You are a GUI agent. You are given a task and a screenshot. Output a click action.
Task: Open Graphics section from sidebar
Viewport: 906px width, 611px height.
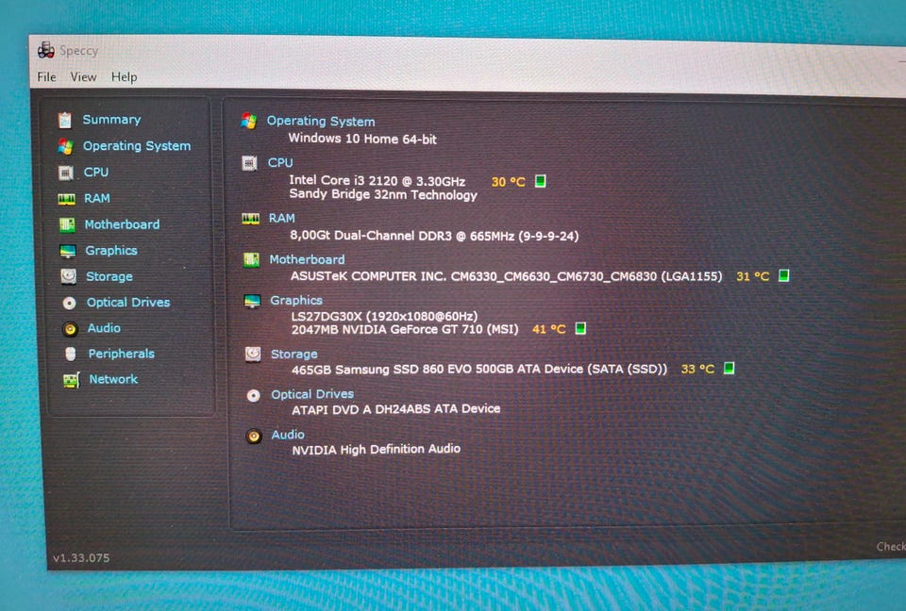pos(111,251)
